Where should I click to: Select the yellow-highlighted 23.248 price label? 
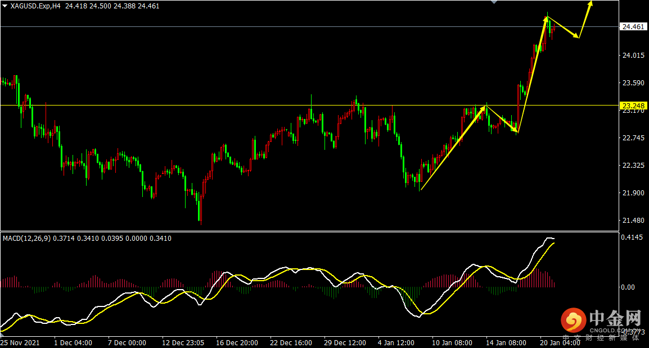(633, 106)
